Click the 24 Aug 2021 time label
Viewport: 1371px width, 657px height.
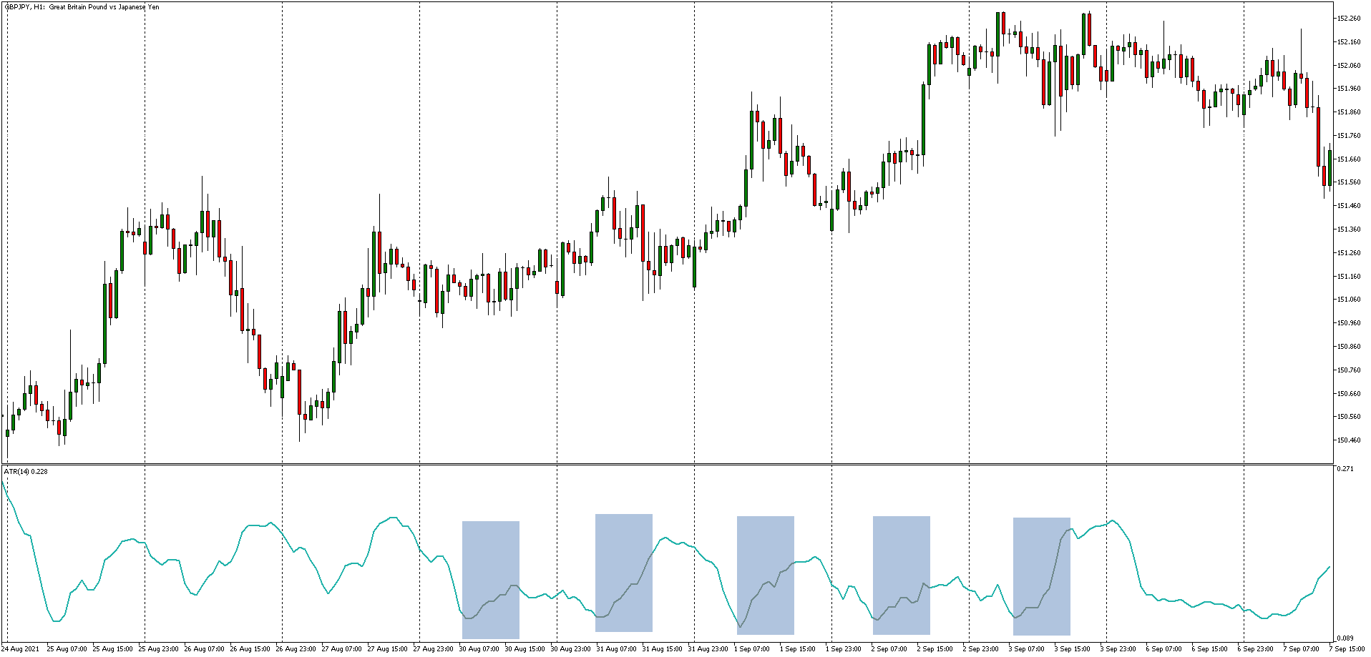click(21, 649)
